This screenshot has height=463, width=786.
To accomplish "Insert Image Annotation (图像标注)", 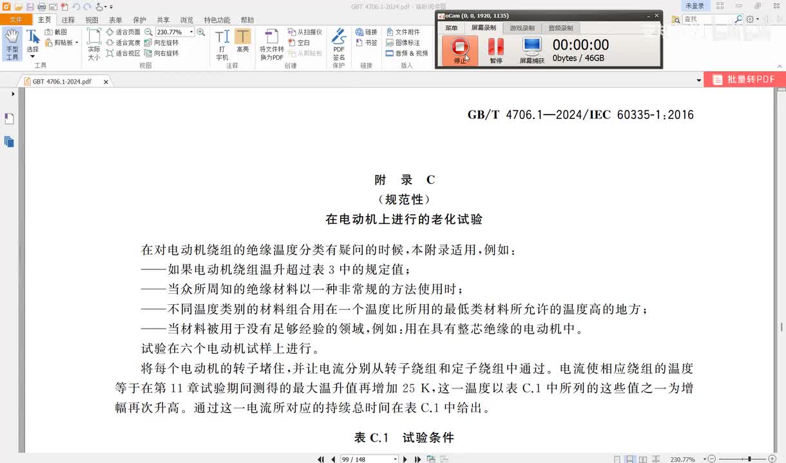I will [403, 42].
